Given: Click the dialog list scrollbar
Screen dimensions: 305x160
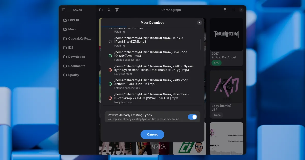Looking at the screenshot, I should click(201, 44).
